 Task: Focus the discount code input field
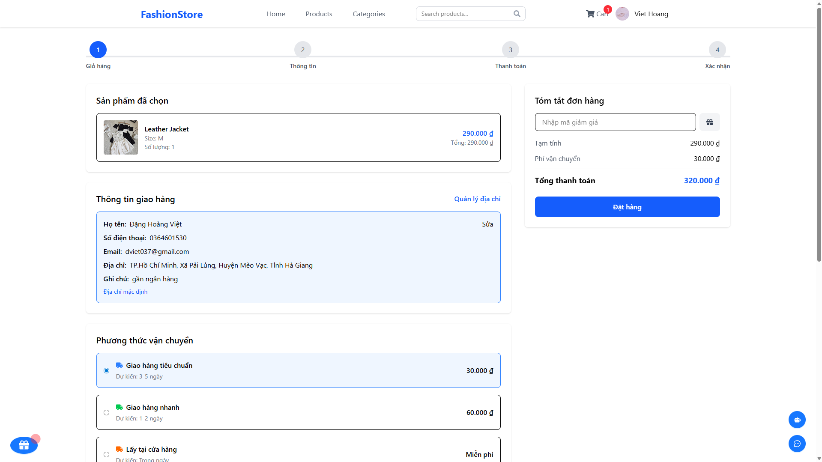point(615,122)
